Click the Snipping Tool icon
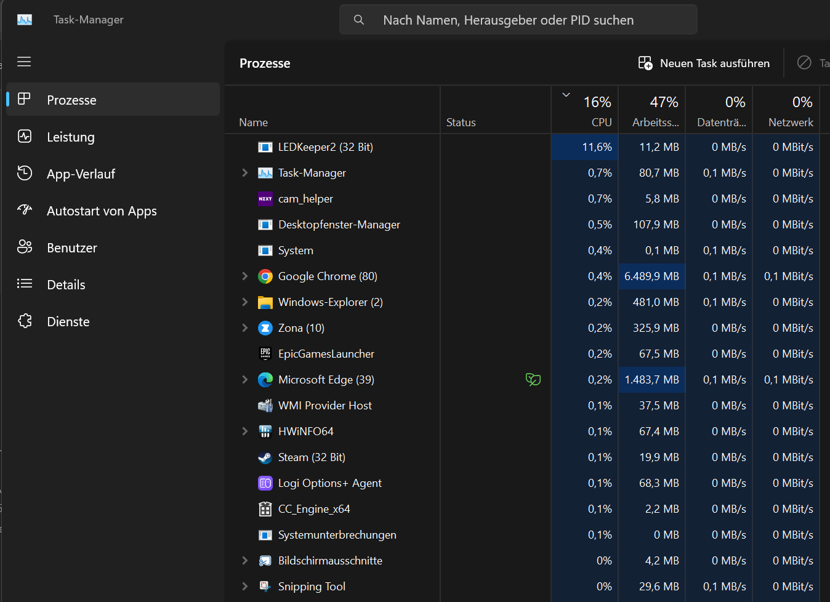Screen dimensions: 830x602 (265, 587)
